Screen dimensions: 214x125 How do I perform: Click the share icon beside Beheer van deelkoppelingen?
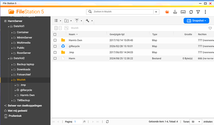[5, 106]
